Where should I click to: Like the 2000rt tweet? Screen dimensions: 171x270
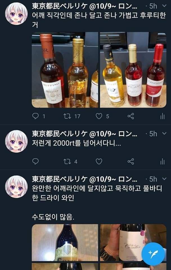(x=99, y=161)
